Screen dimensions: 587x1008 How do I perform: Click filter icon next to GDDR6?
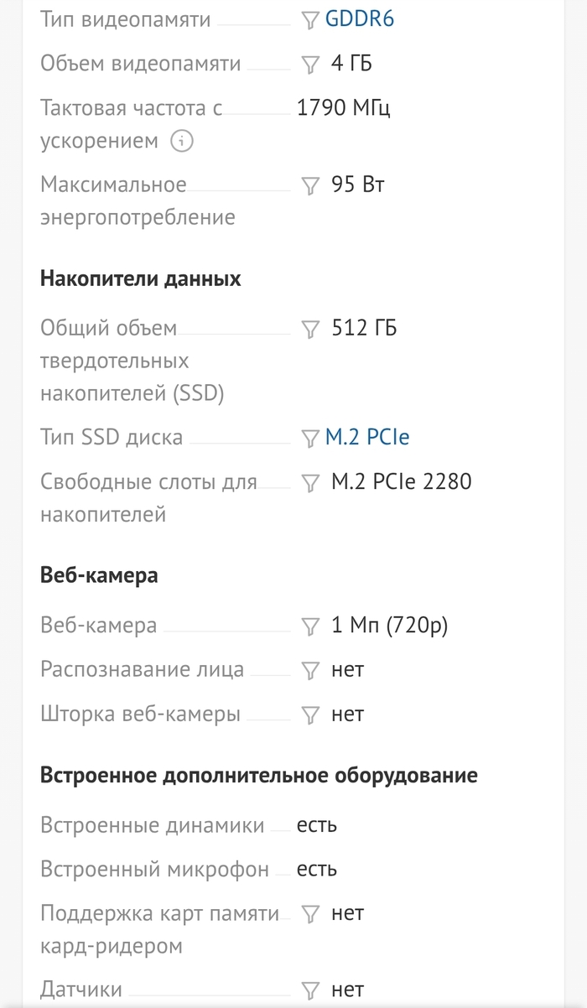pyautogui.click(x=310, y=20)
